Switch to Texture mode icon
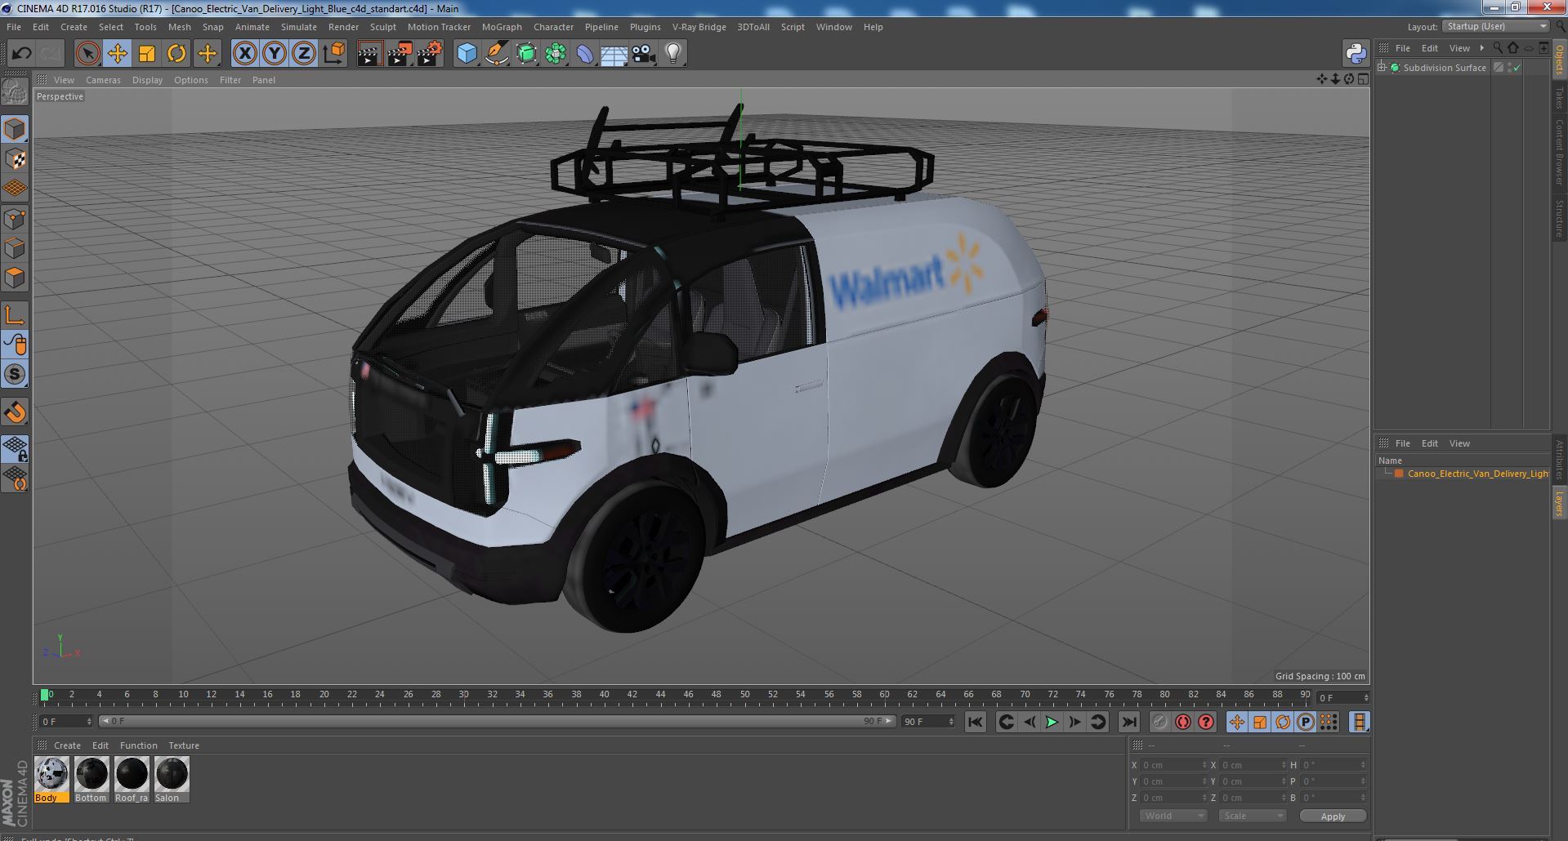Viewport: 1568px width, 841px height. pos(15,159)
